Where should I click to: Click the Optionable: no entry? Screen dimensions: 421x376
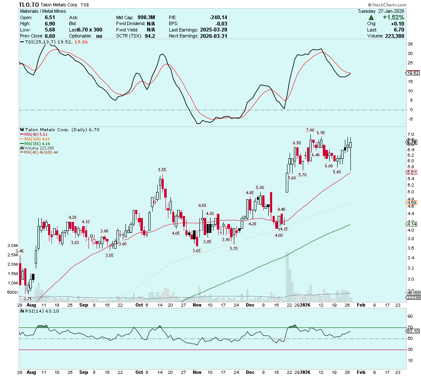(85, 36)
